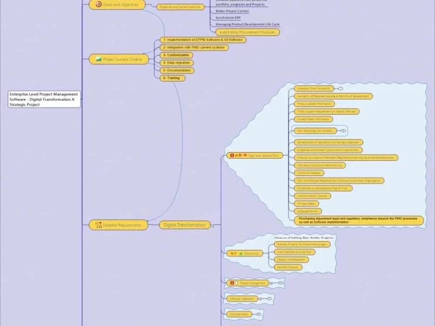Click the white circle icon on Project Management node
This screenshot has width=435, height=326.
pos(237,283)
